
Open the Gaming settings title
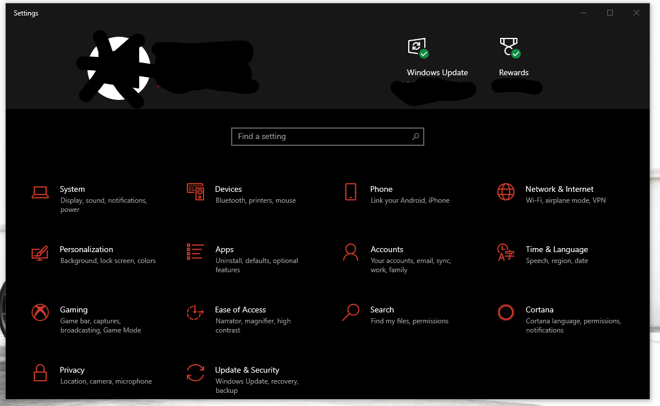74,310
